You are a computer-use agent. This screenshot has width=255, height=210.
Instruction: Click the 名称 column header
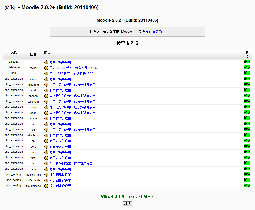(x=14, y=53)
